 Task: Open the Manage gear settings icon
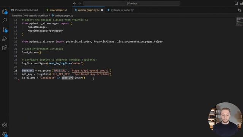(x=5, y=134)
